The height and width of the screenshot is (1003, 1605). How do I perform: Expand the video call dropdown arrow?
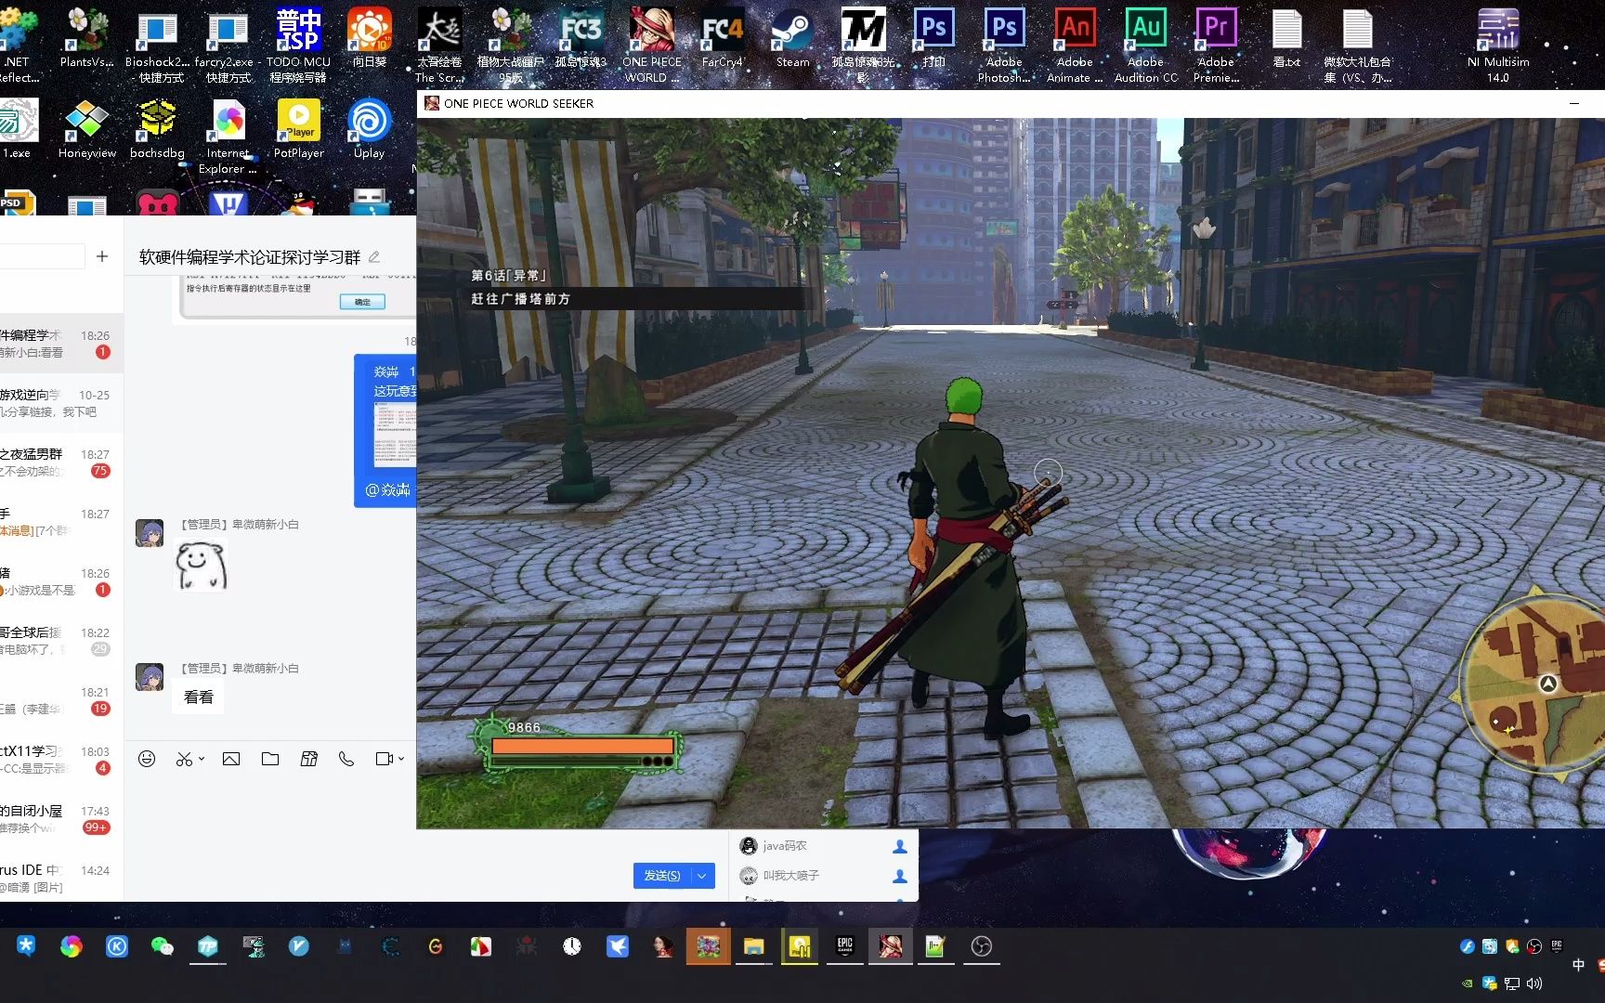click(x=401, y=759)
